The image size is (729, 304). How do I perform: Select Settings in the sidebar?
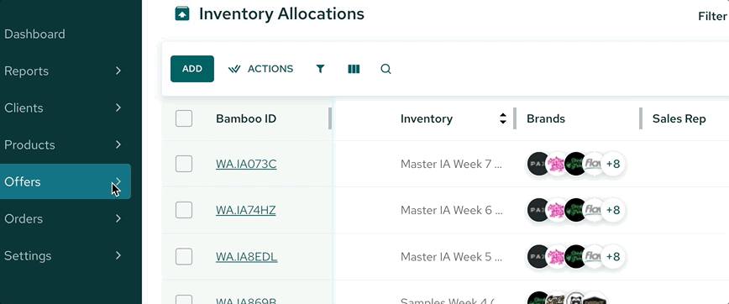point(28,256)
